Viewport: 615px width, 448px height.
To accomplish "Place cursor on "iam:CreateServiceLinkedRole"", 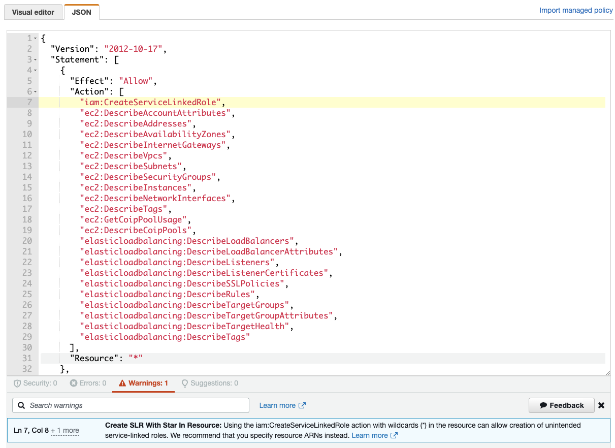I will tap(150, 103).
